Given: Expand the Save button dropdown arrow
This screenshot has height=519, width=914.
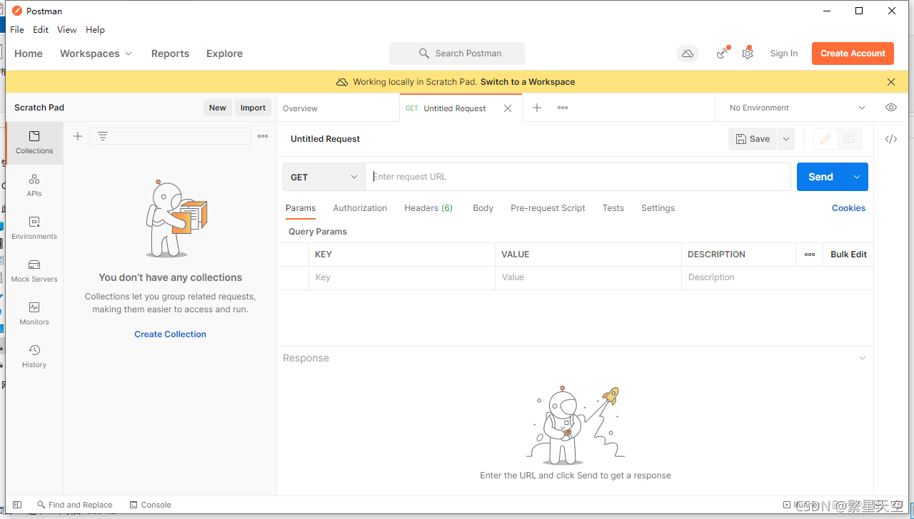Looking at the screenshot, I should (786, 139).
